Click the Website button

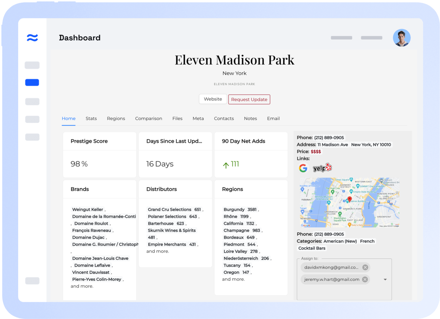pos(213,99)
